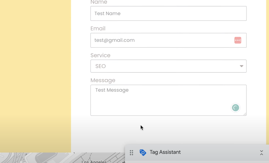Click the Tag Assistant title text
The height and width of the screenshot is (163, 269).
(x=165, y=152)
